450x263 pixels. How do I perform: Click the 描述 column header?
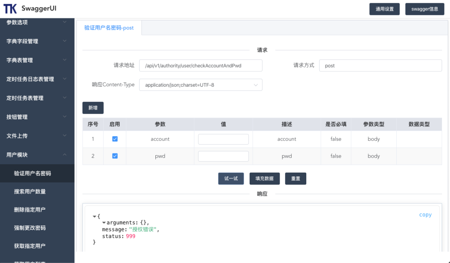point(287,124)
